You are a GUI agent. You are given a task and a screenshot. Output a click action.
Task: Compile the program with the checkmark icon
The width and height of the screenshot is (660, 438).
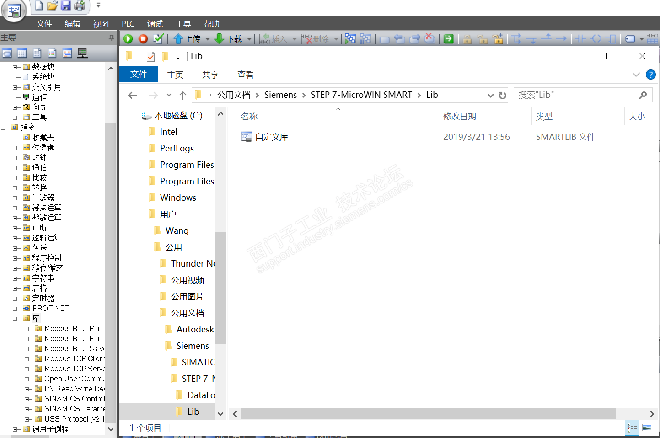158,39
